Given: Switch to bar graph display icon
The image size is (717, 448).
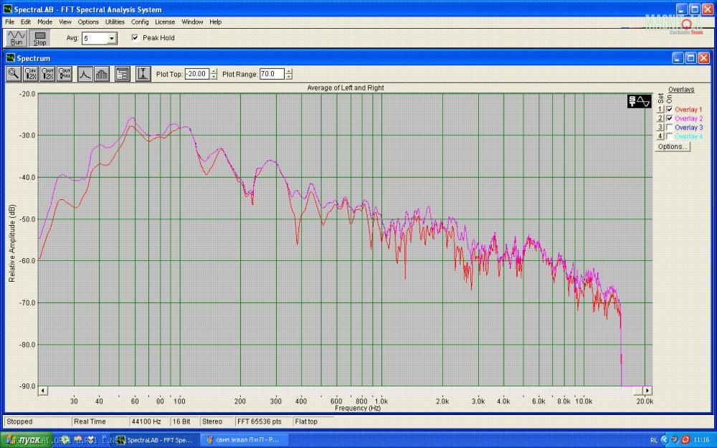Looking at the screenshot, I should point(102,73).
